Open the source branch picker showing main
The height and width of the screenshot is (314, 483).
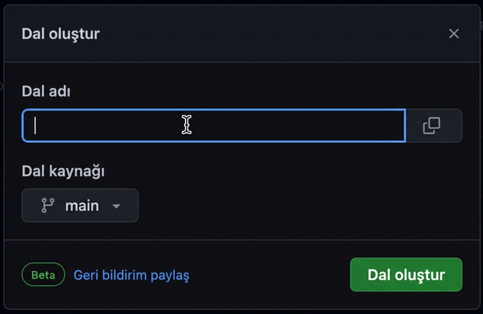point(80,205)
